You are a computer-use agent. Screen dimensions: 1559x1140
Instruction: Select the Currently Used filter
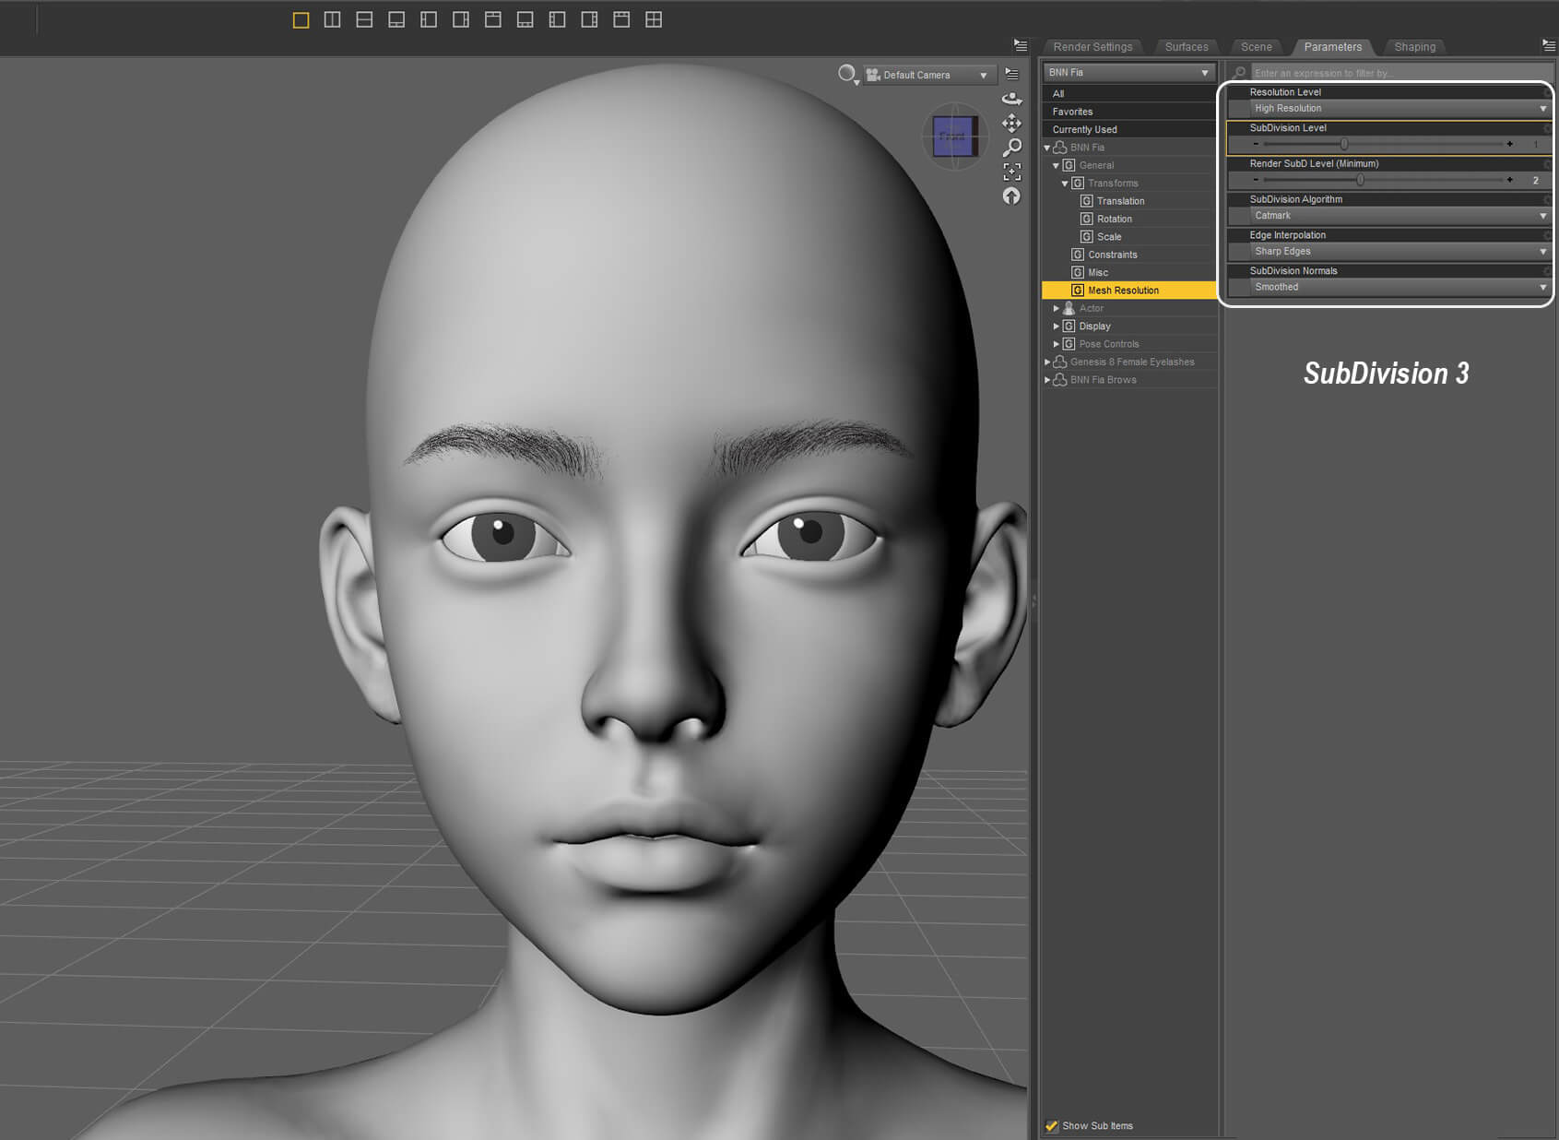pyautogui.click(x=1129, y=129)
